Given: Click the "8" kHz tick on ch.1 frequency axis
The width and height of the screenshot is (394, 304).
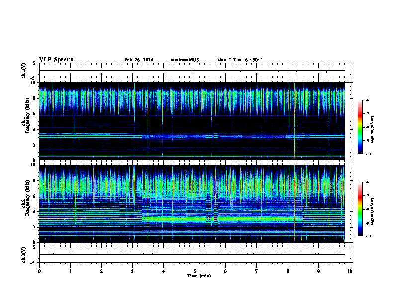Looking at the screenshot, I should (34, 98).
